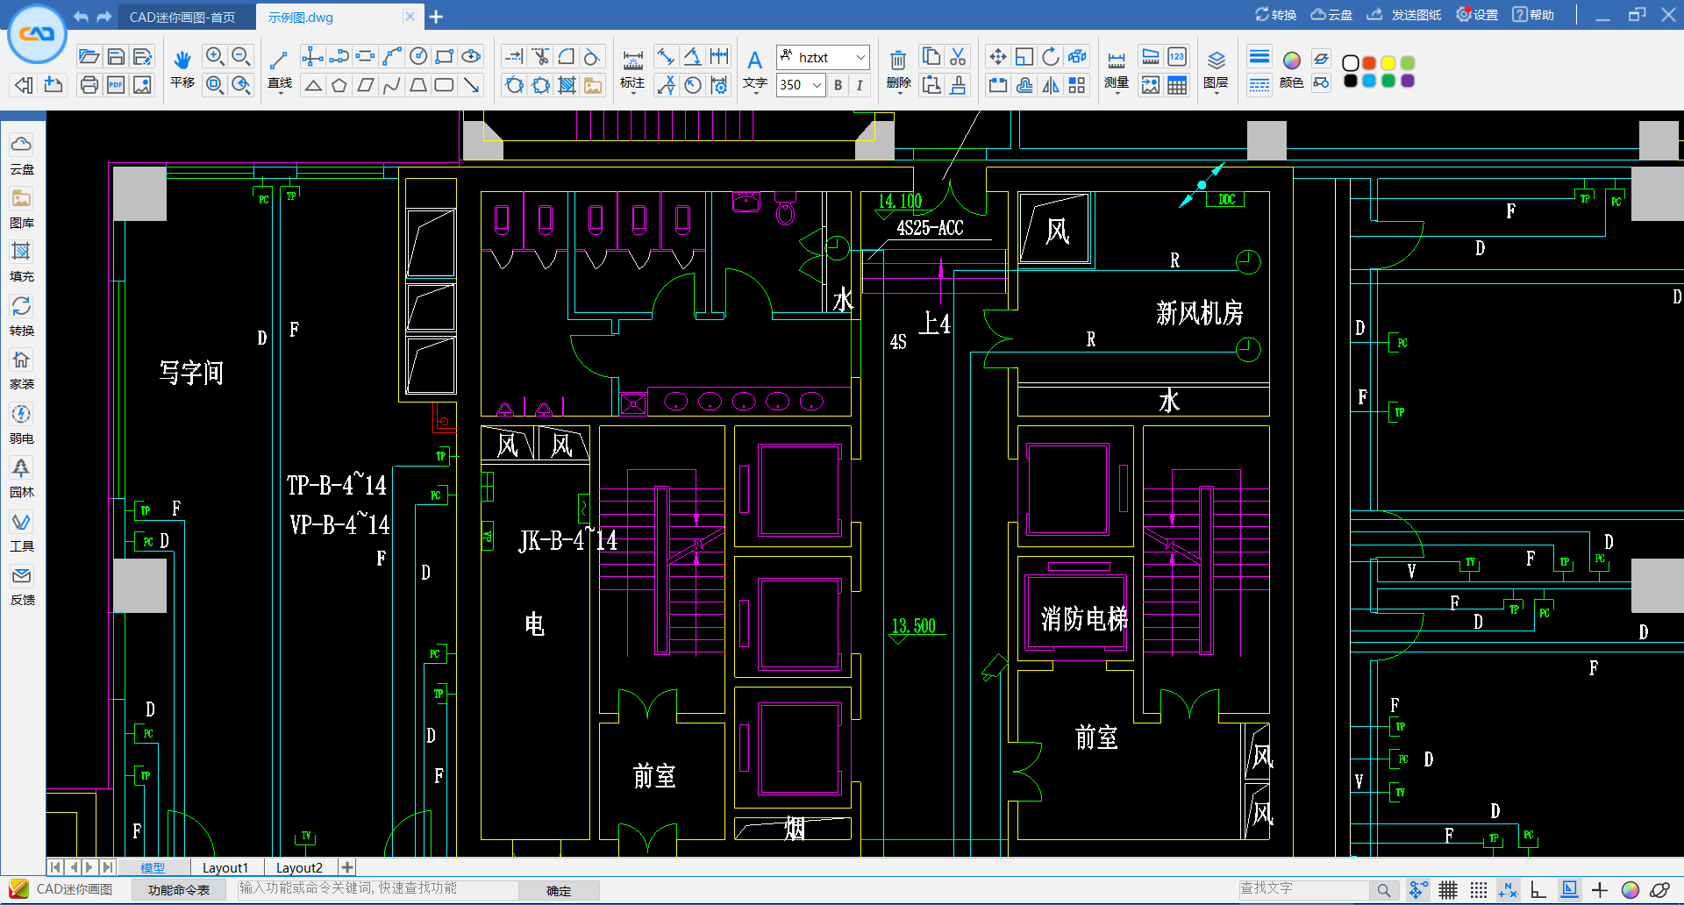The image size is (1684, 905).
Task: Pick the yellow color swatch
Action: click(1388, 63)
